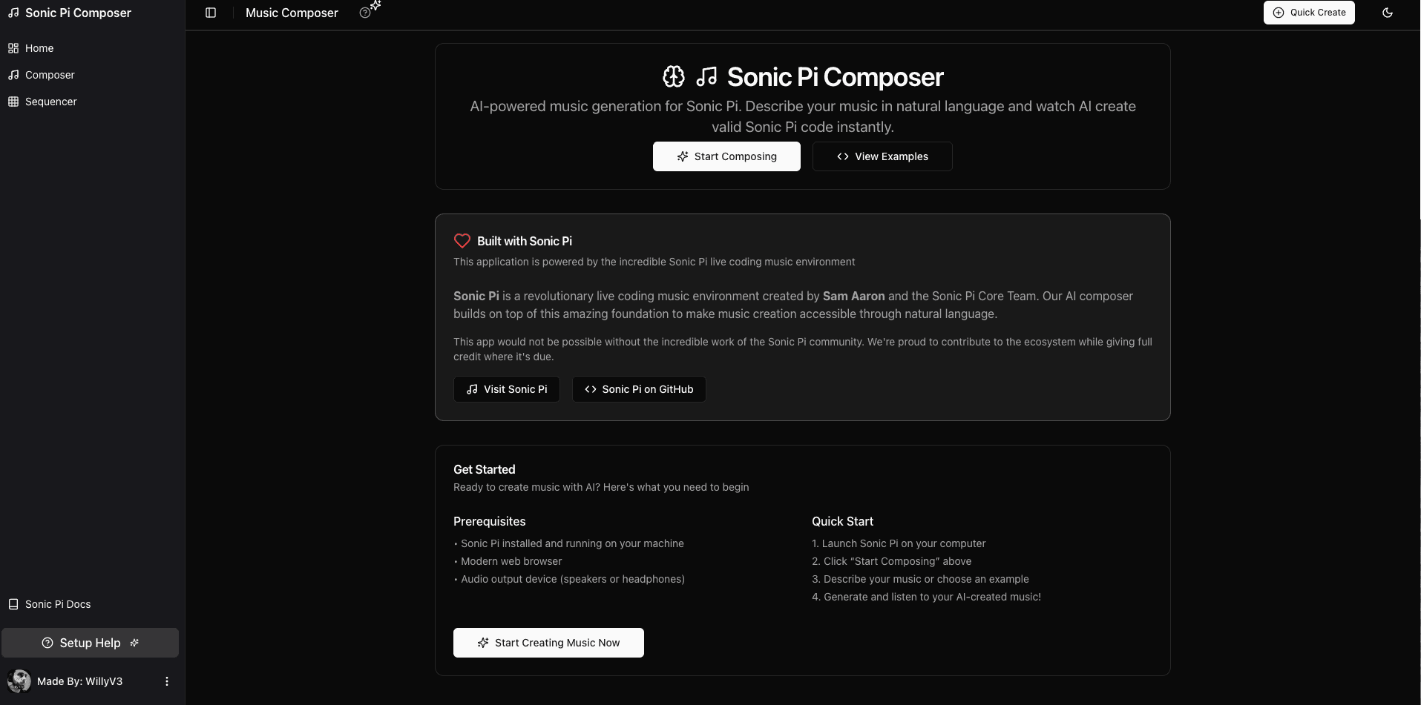Open the three-dot menu beside WillyV3

point(166,681)
